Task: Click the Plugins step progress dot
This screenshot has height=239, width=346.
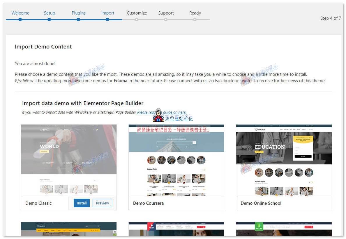Action: pos(78,20)
